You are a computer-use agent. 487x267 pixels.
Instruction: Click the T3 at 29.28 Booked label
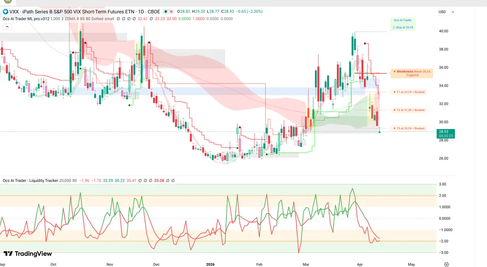[408, 128]
